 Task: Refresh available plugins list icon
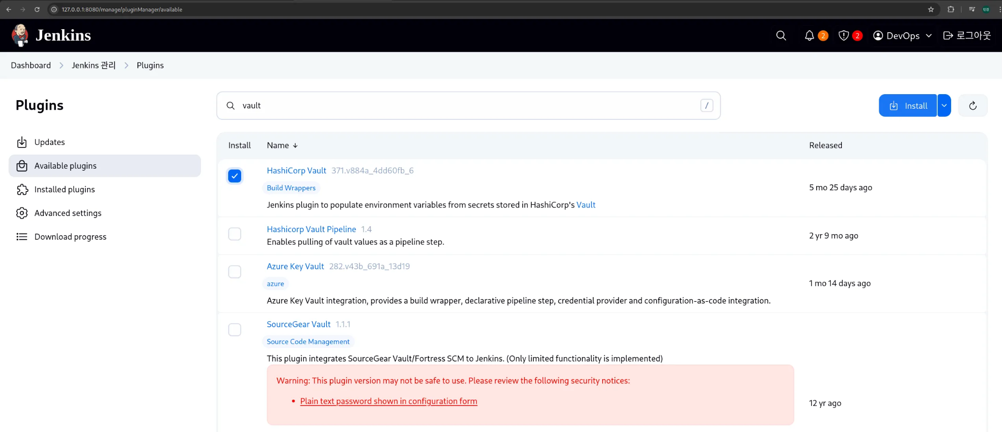tap(973, 106)
